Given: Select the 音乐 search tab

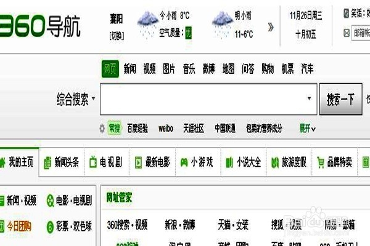Looking at the screenshot, I should click(x=189, y=69).
